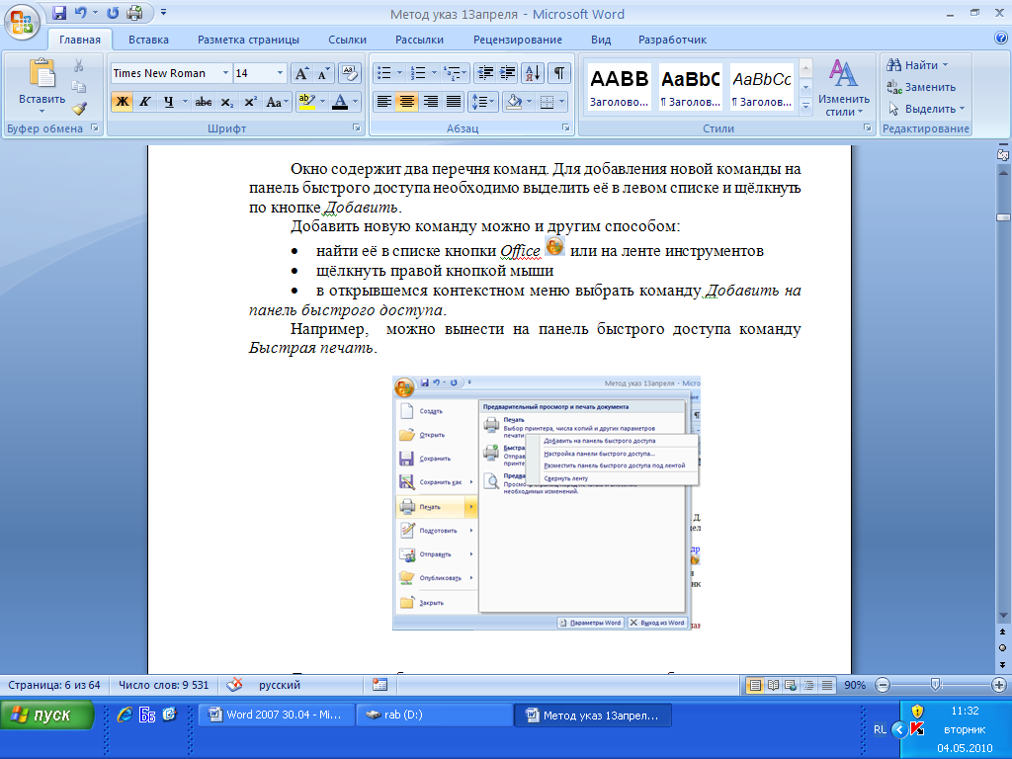Open line spacing menu
Viewport: 1012px width, 759px height.
(482, 102)
